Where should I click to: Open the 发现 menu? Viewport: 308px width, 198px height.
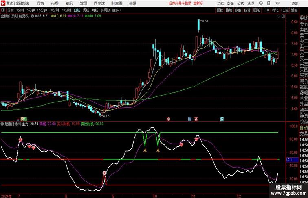[83, 3]
